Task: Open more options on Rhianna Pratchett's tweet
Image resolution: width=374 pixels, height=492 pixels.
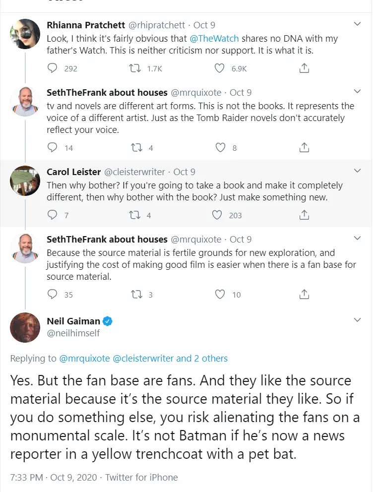Action: click(x=357, y=24)
